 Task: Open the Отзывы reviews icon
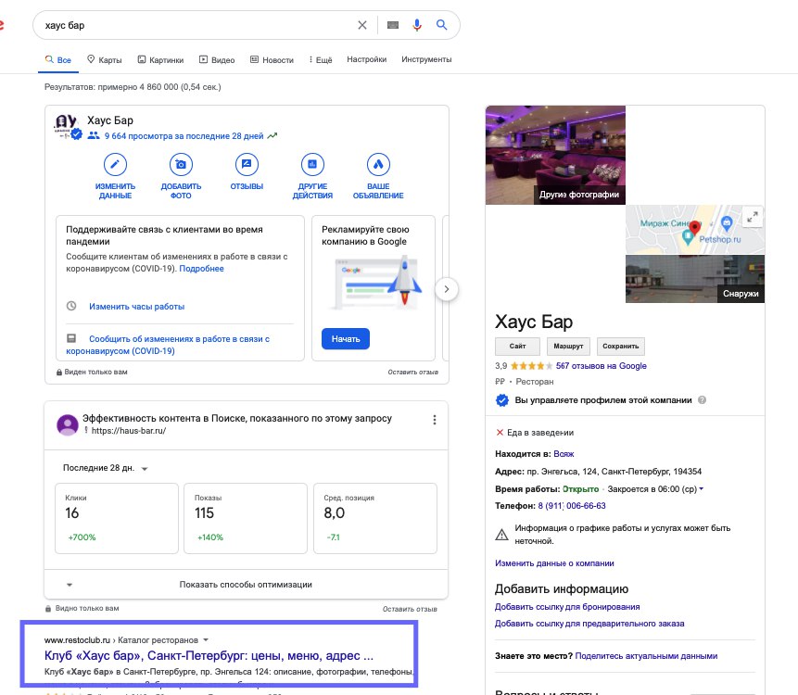[247, 164]
